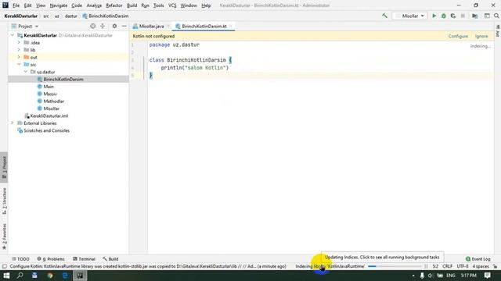
Task: Open the VCS menu
Action: point(172,5)
